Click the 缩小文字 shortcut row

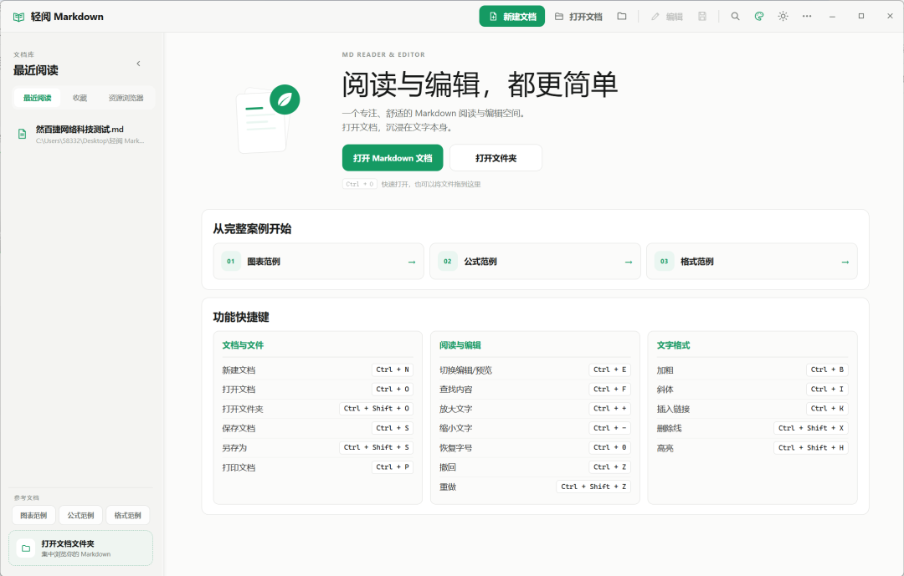coord(535,428)
